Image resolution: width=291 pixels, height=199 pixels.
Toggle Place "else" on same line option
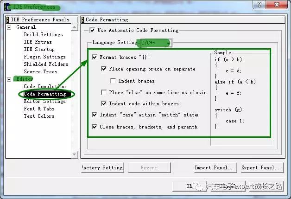point(104,92)
